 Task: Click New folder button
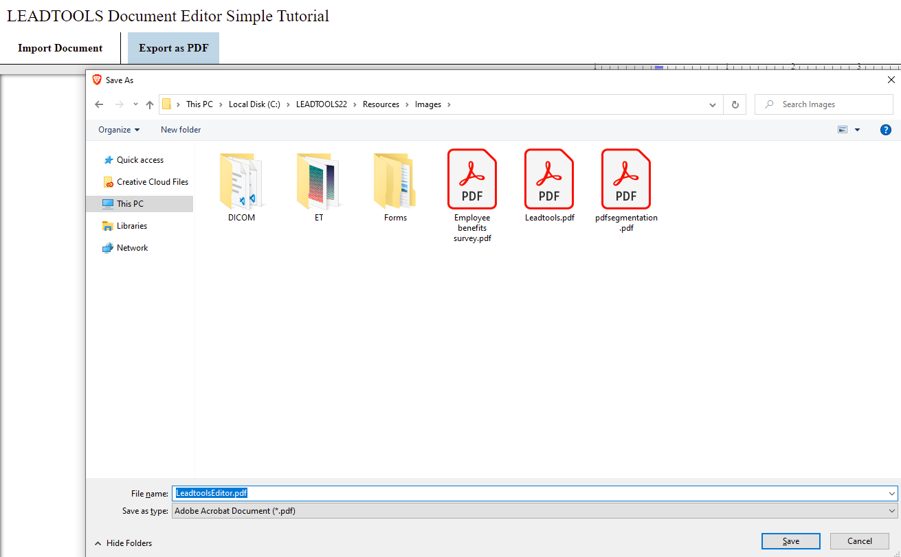coord(181,129)
